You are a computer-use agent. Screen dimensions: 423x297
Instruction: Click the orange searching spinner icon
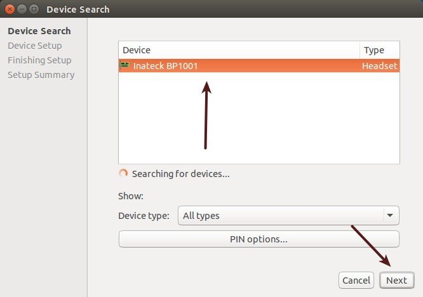pyautogui.click(x=123, y=173)
